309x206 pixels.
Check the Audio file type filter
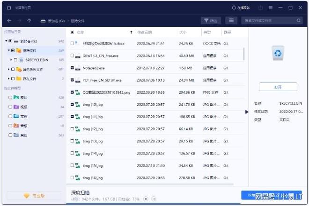tap(10, 125)
